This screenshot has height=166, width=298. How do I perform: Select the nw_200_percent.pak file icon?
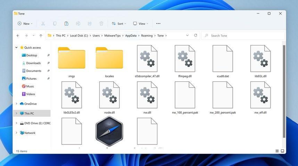[x=223, y=95]
